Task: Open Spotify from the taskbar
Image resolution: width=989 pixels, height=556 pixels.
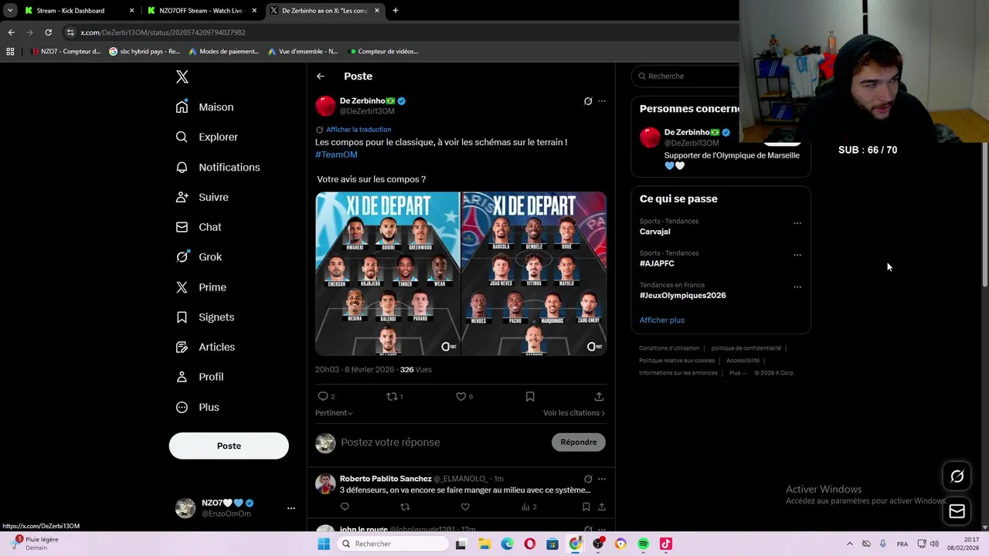Action: (644, 544)
